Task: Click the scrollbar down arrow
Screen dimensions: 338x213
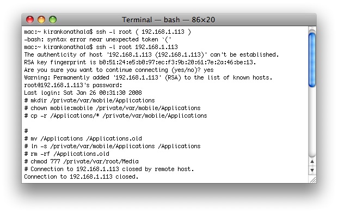Action: 312,171
